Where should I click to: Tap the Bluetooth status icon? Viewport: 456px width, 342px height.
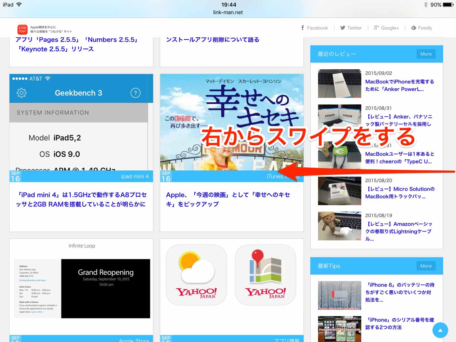426,4
